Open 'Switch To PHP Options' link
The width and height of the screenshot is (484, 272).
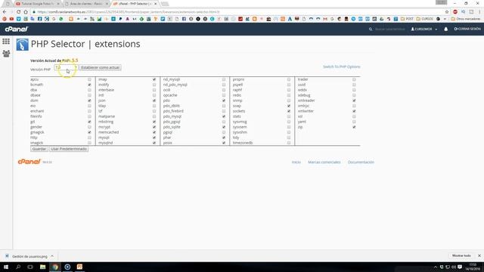coord(341,66)
